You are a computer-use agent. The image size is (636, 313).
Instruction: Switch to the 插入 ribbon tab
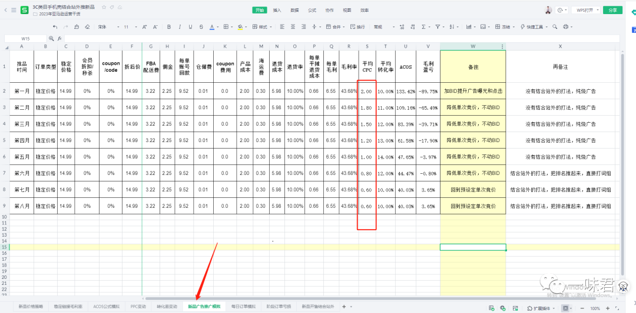coord(277,10)
